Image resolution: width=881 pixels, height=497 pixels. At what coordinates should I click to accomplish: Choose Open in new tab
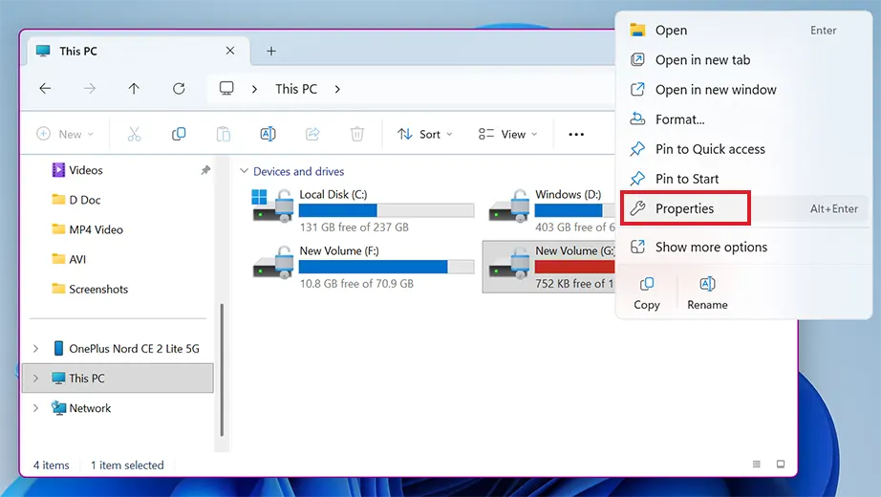744,59
